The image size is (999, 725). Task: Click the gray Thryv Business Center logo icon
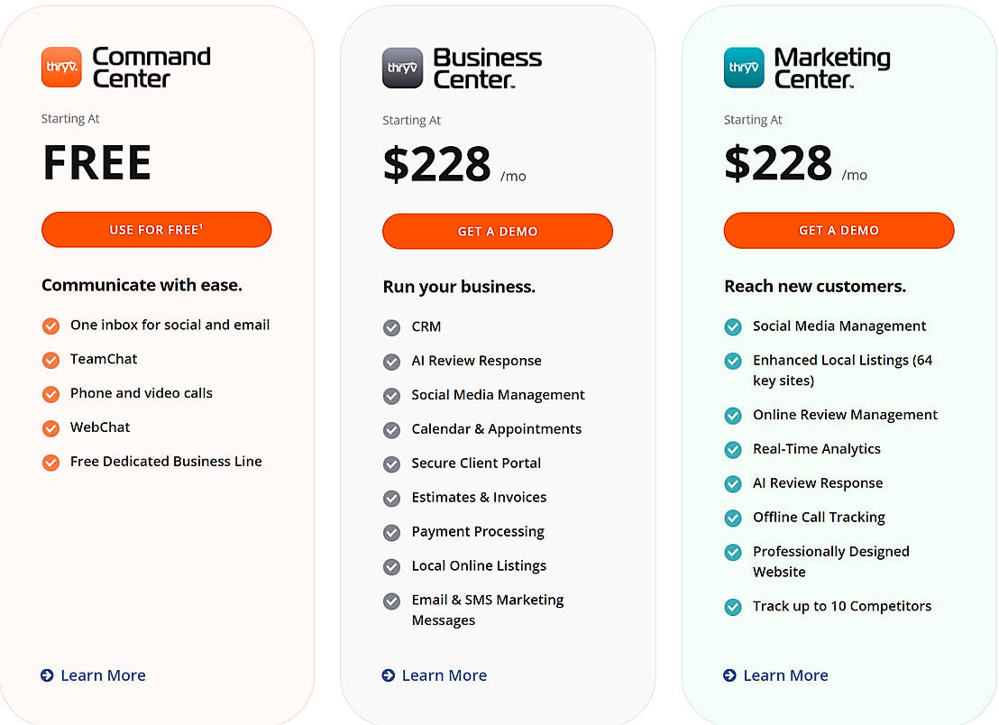tap(402, 68)
